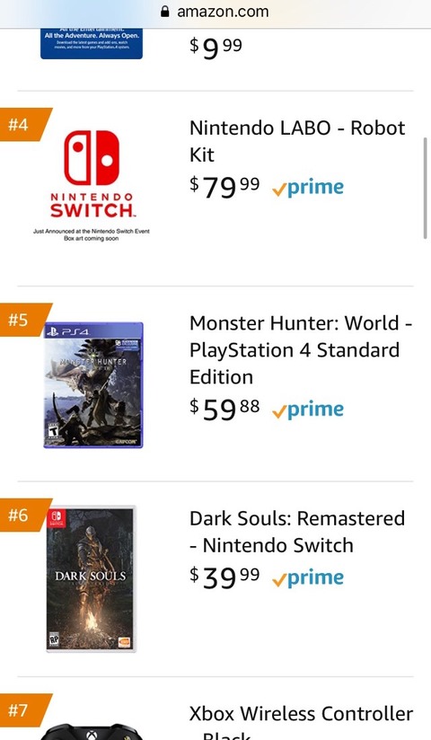
Task: Open Nintendo LABO - Robot Kit title
Action: pyautogui.click(x=297, y=141)
